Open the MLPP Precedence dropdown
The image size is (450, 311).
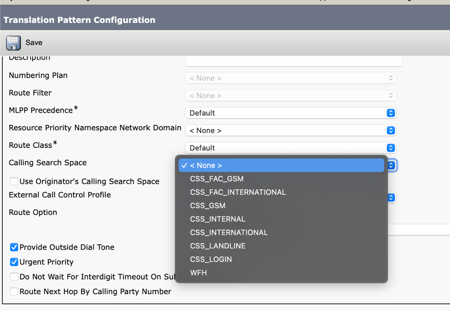(x=291, y=113)
